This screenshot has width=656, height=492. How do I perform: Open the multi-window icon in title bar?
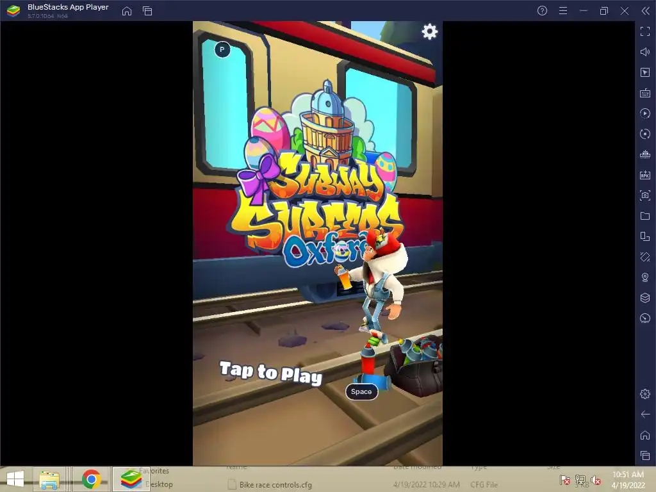click(x=147, y=11)
